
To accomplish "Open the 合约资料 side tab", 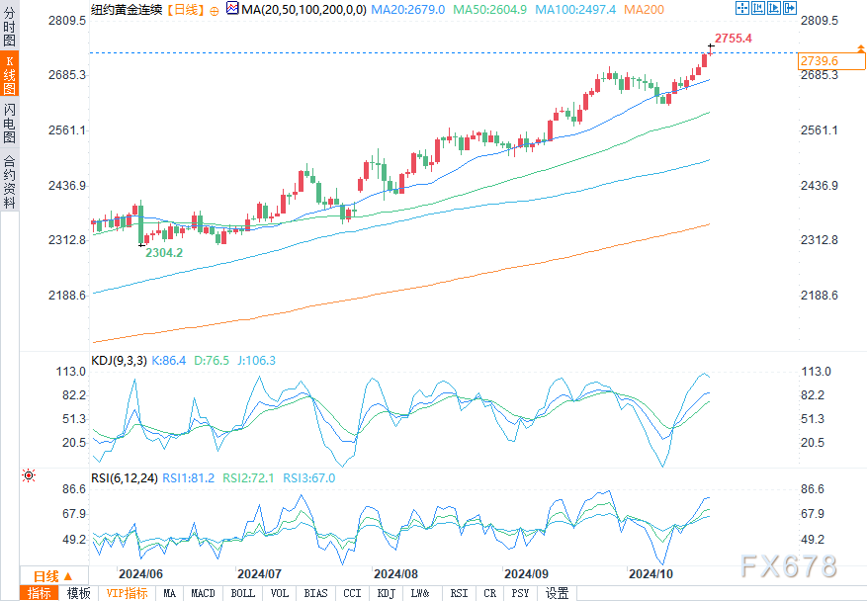I will pyautogui.click(x=10, y=181).
